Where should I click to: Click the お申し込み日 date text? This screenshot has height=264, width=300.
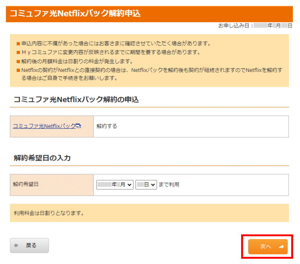click(255, 26)
